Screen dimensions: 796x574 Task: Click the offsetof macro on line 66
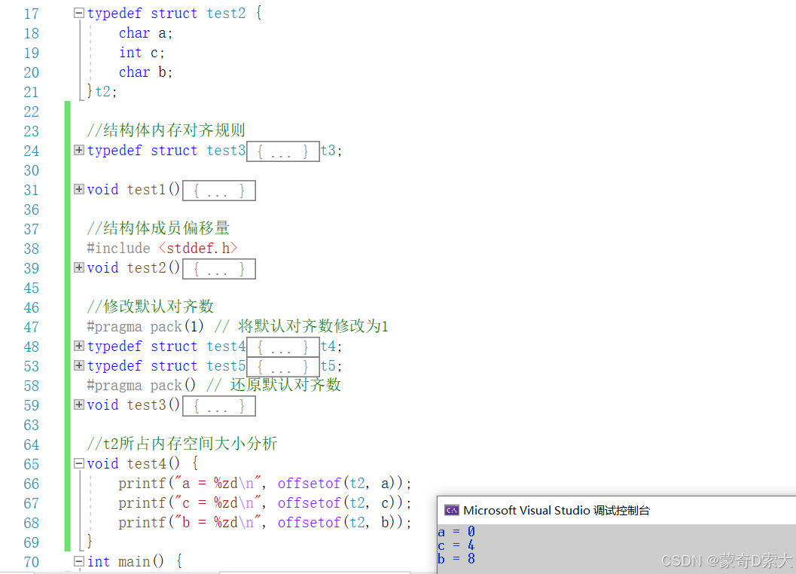pos(310,483)
